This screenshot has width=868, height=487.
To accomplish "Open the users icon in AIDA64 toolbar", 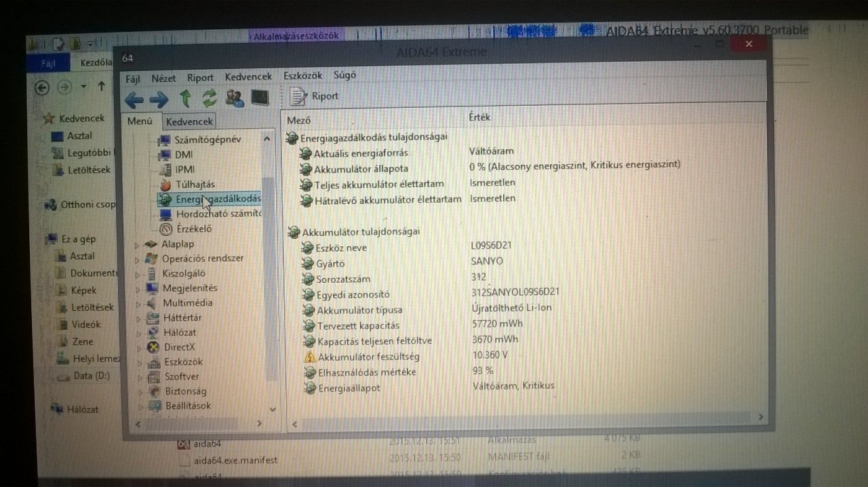I will [x=235, y=98].
